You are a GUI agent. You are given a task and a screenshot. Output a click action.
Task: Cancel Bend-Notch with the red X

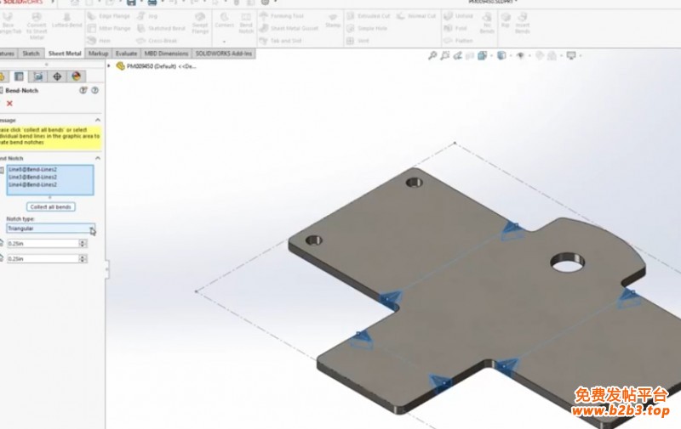[x=9, y=104]
